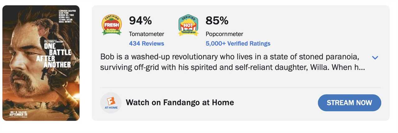Click the Popcornmeter label
398x133 pixels.
224,34
